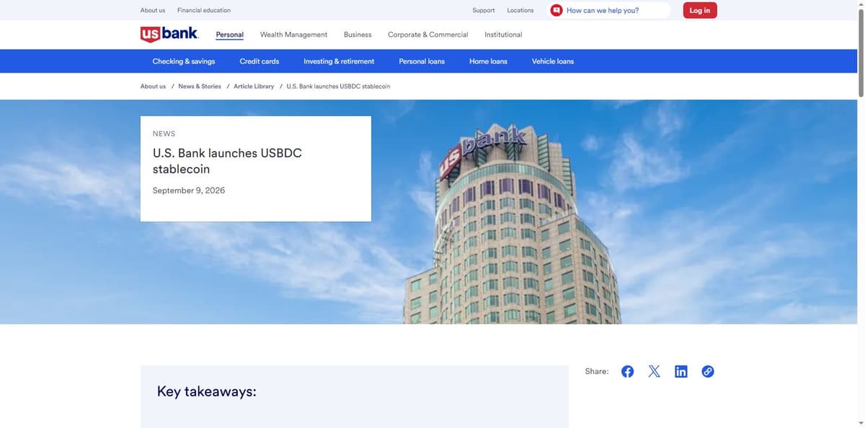Click the 'NEWS' label in article card
Screen dimensions: 865x428
(164, 134)
